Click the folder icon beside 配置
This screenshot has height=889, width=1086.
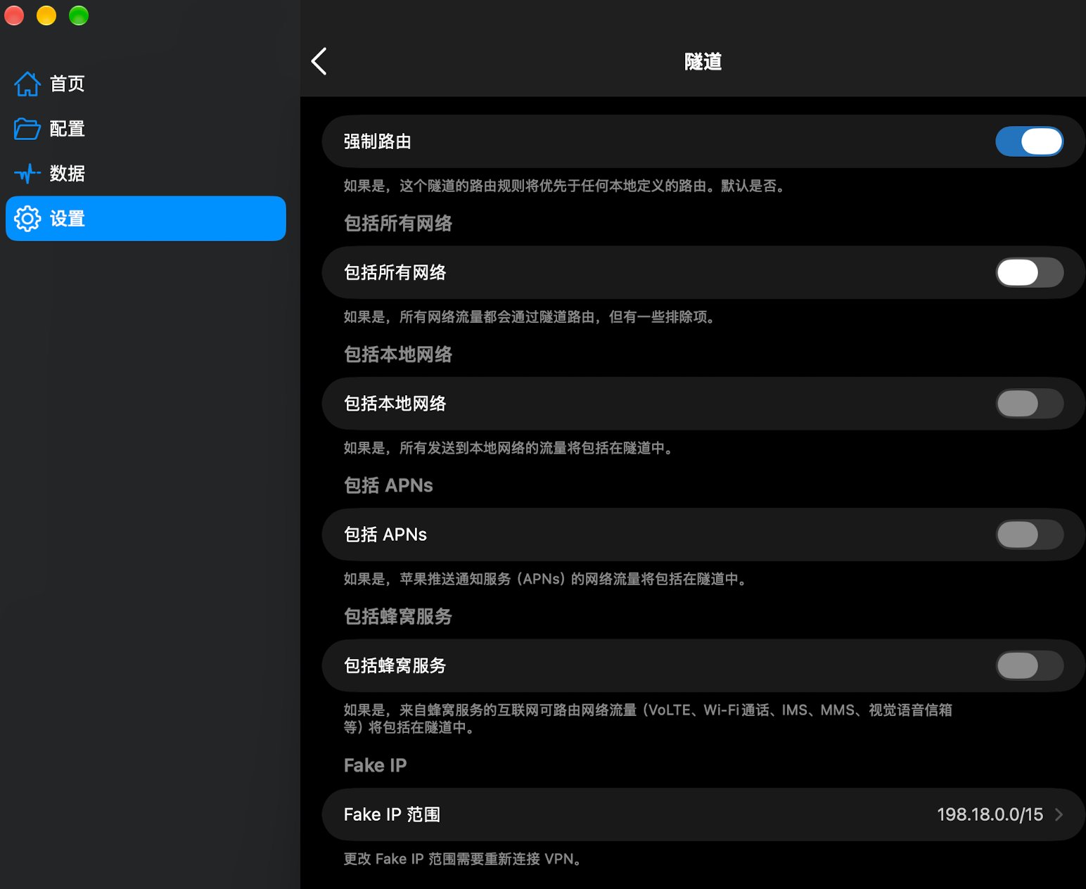pyautogui.click(x=27, y=129)
